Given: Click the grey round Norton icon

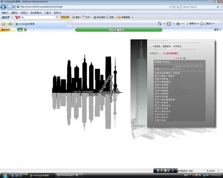Looking at the screenshot, I should tap(25, 30).
